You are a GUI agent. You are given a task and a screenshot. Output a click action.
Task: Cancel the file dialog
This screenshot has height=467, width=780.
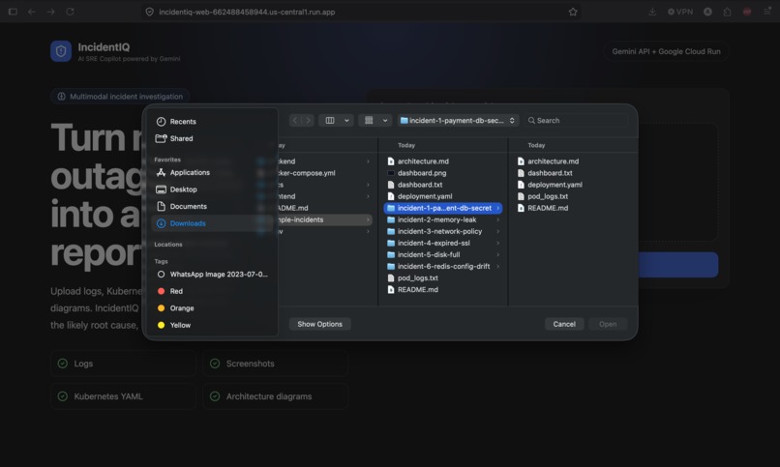[564, 324]
